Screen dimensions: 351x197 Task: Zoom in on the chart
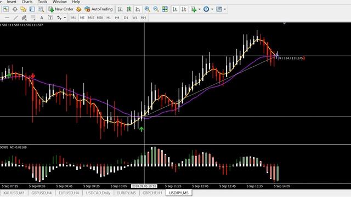point(147,9)
